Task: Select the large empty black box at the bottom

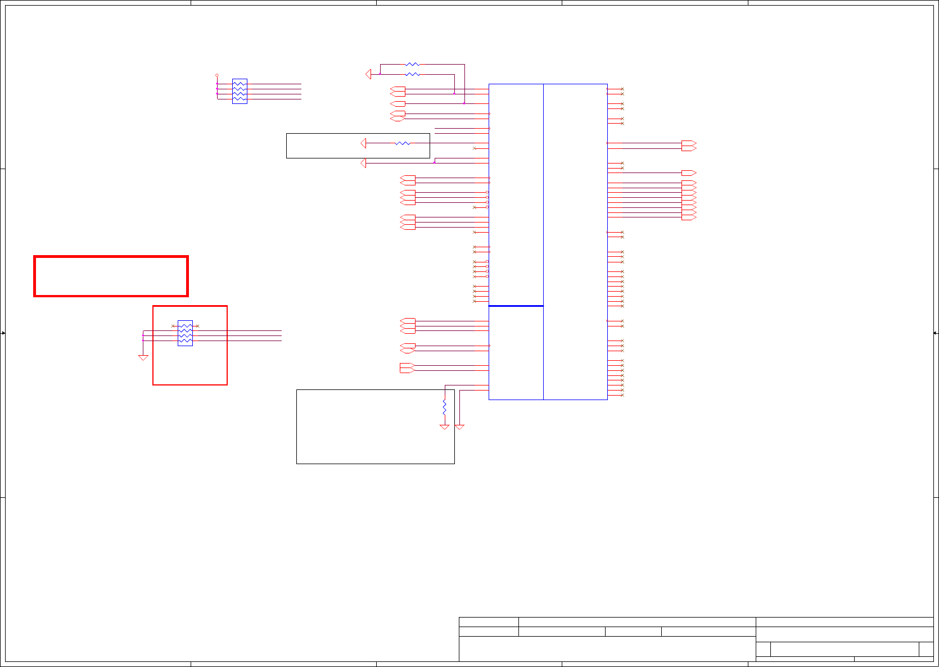Action: (x=376, y=426)
